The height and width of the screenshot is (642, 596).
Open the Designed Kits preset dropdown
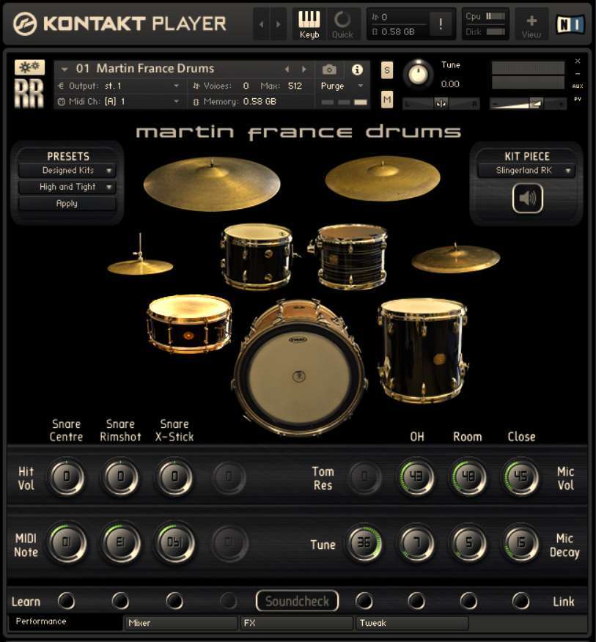(x=67, y=170)
